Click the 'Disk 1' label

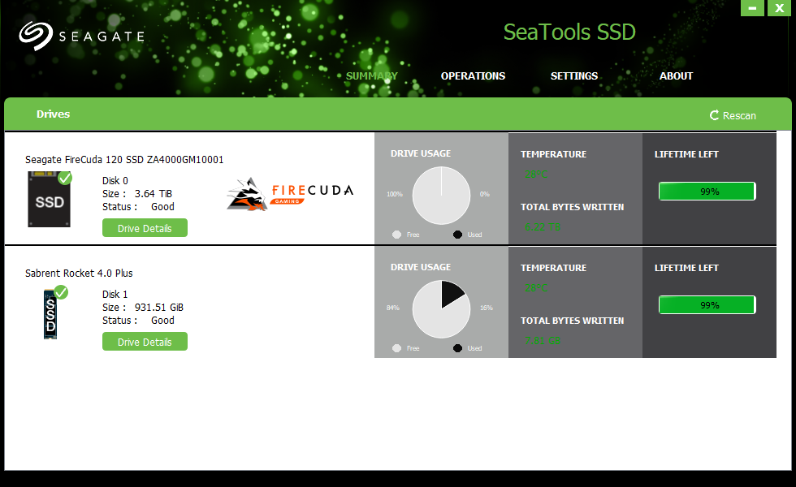115,294
